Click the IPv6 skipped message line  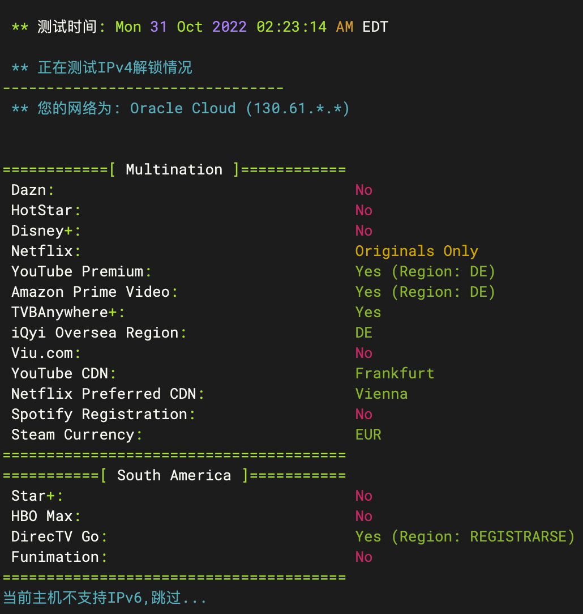[105, 598]
